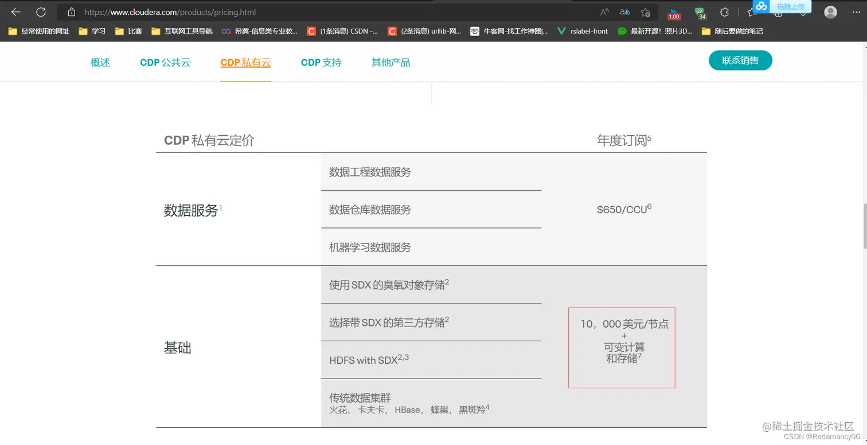The height and width of the screenshot is (445, 867).
Task: Open the 学习 bookmark folder
Action: pos(92,31)
